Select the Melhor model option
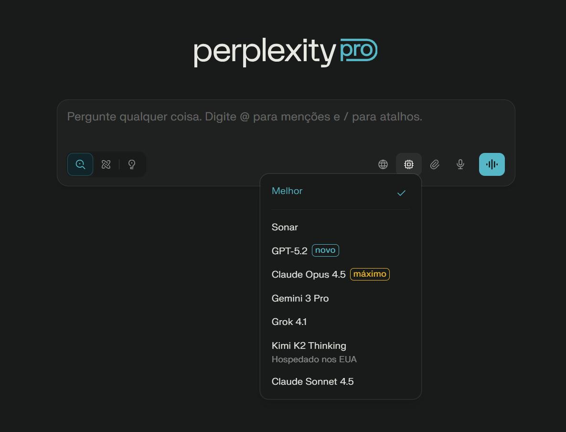566x432 pixels. pyautogui.click(x=287, y=191)
